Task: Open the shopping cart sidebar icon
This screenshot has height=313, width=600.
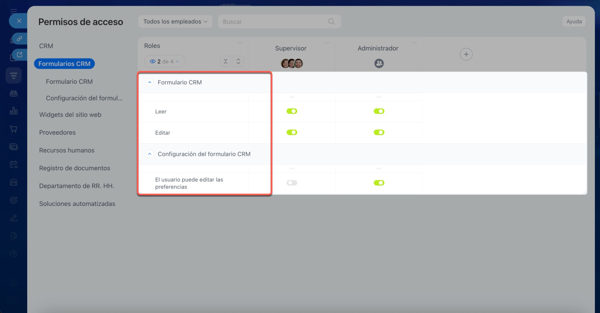Action: point(14,129)
